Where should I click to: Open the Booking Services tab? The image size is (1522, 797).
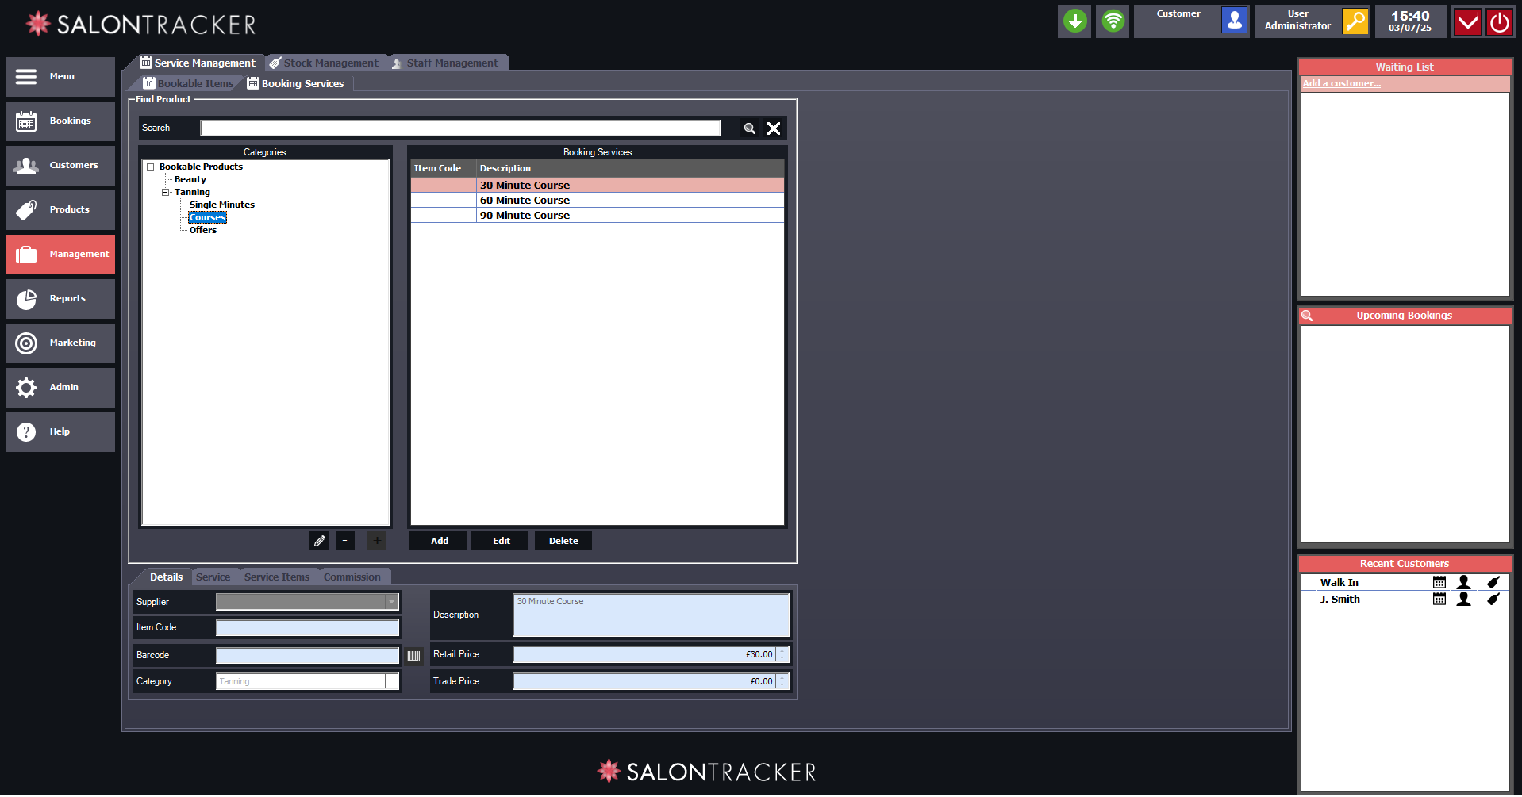[295, 84]
